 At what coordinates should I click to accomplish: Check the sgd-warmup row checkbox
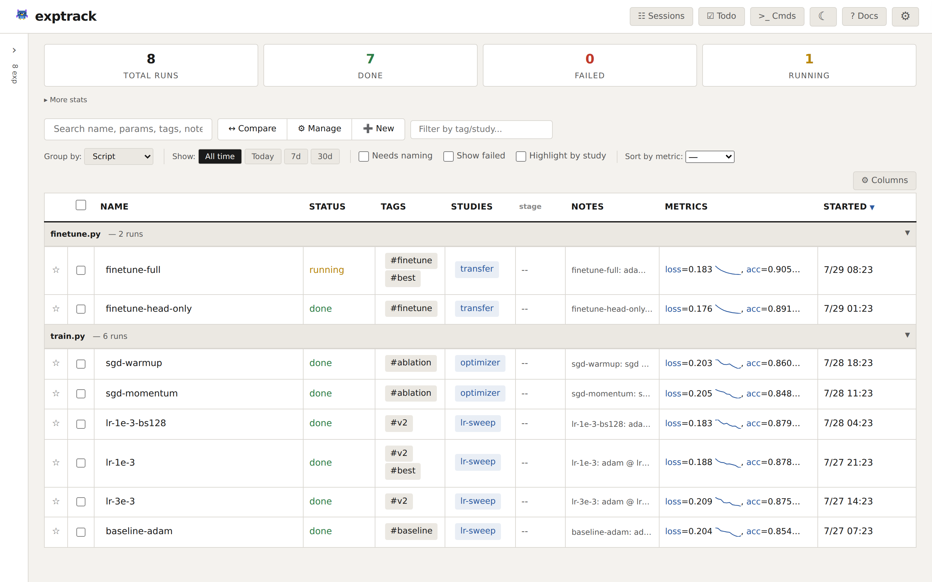coord(81,364)
